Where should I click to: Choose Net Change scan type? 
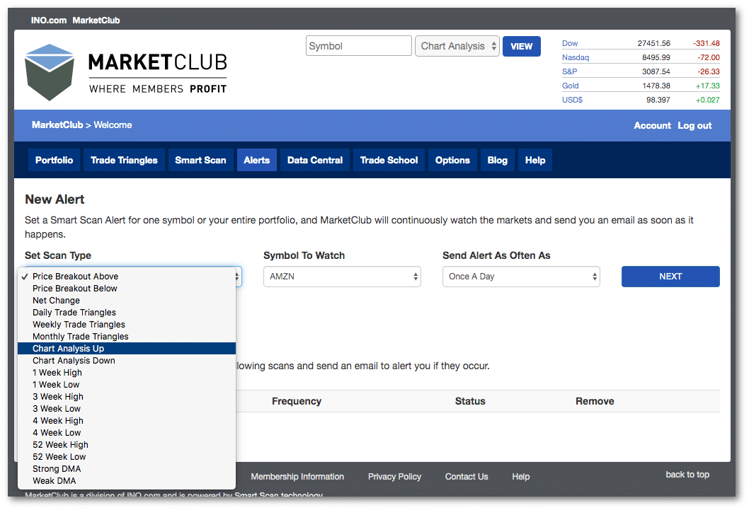point(127,301)
